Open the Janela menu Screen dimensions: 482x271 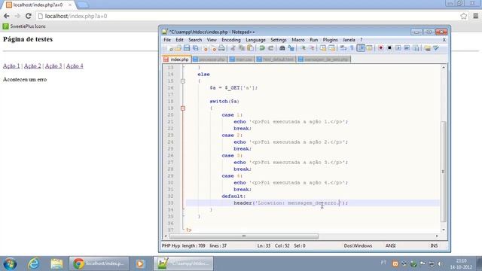point(349,40)
